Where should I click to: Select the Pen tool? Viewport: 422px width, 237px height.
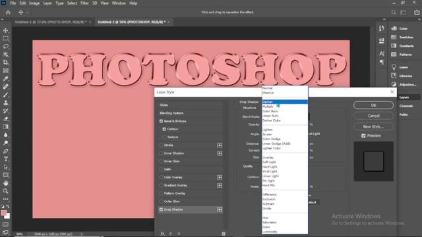[x=6, y=151]
